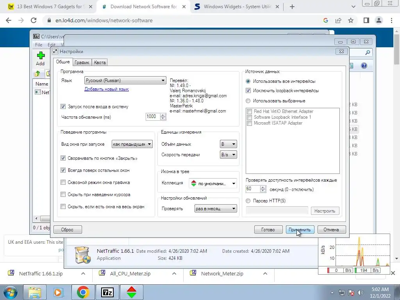Show hidden tray icons arrow

coord(332,293)
